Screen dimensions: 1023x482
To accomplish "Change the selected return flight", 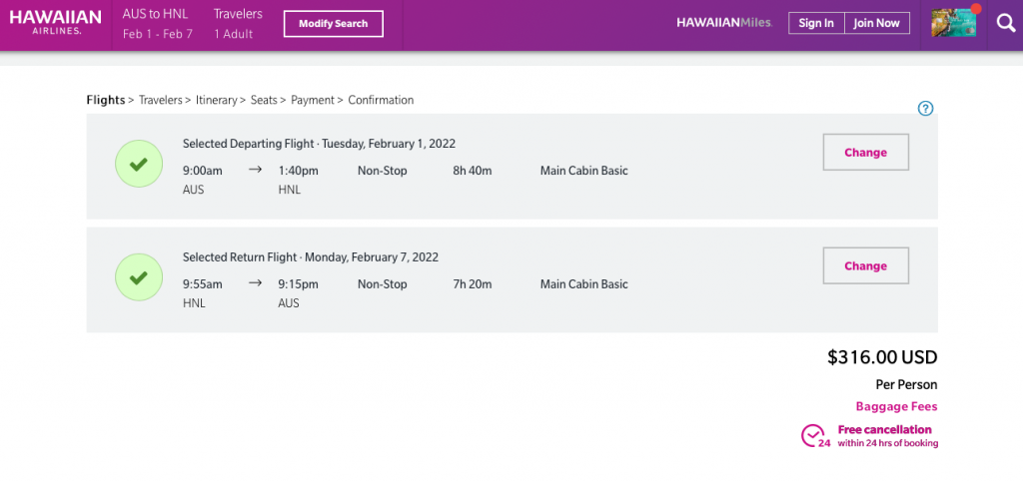I will tap(865, 266).
